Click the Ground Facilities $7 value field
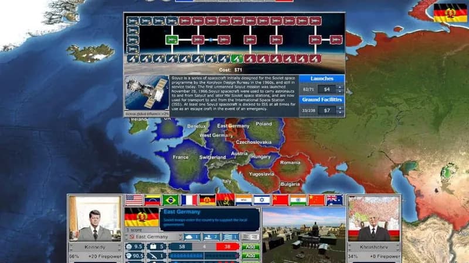The height and width of the screenshot is (263, 469). (327, 110)
